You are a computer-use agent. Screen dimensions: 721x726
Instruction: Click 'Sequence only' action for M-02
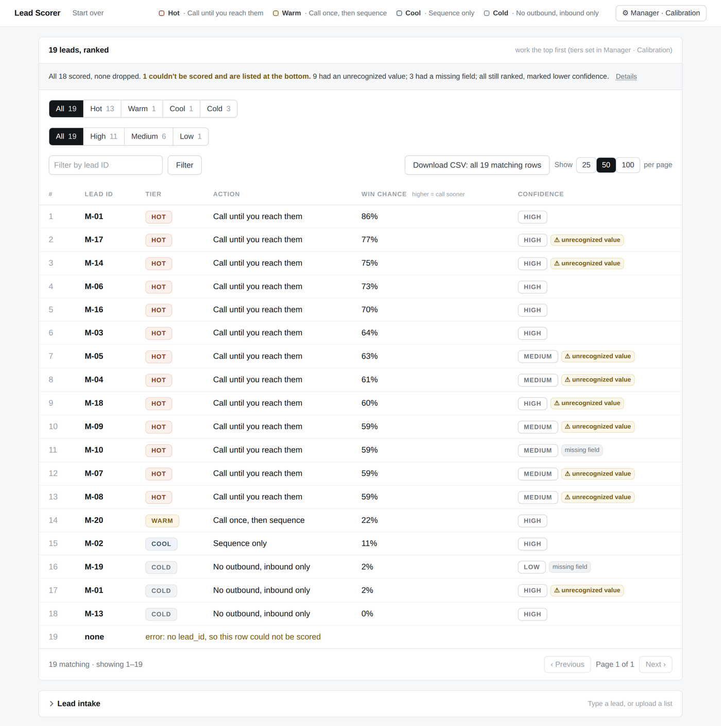240,544
